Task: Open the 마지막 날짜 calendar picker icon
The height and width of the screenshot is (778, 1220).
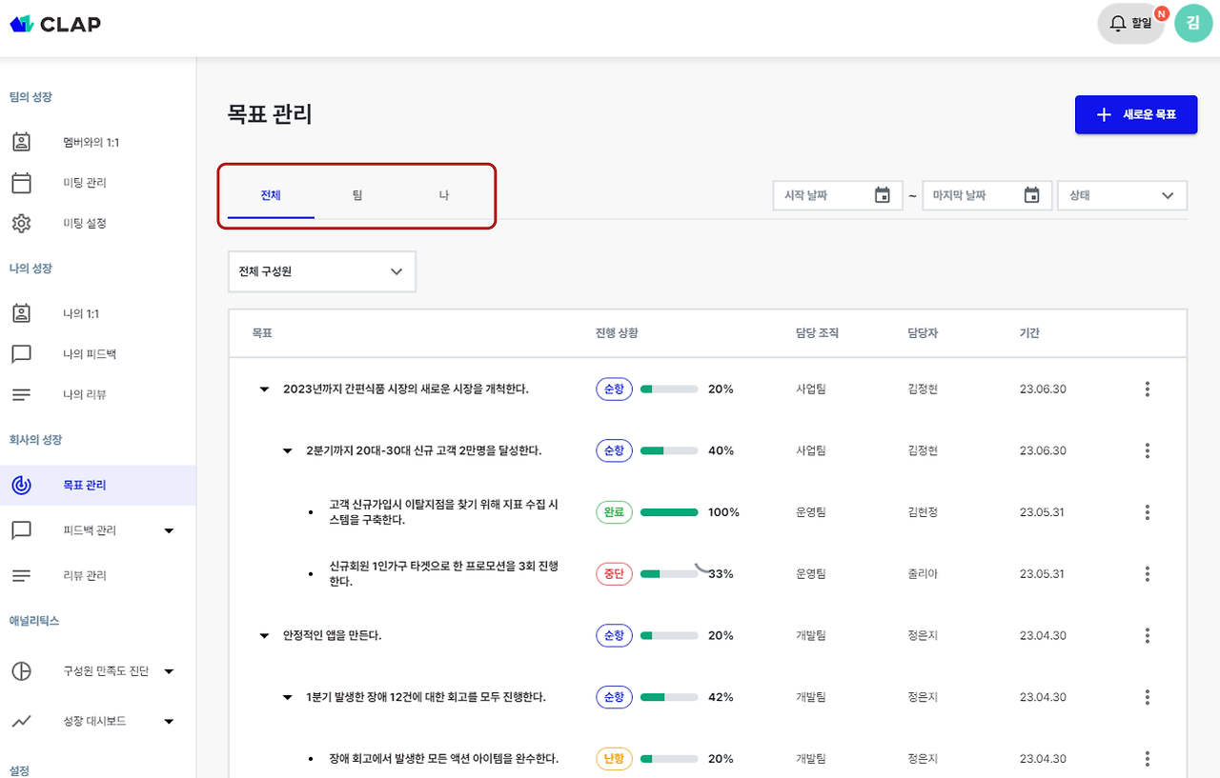Action: point(1031,195)
